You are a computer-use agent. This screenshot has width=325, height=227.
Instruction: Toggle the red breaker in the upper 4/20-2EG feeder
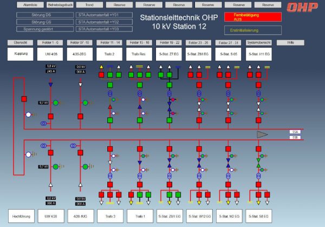coord(80,116)
